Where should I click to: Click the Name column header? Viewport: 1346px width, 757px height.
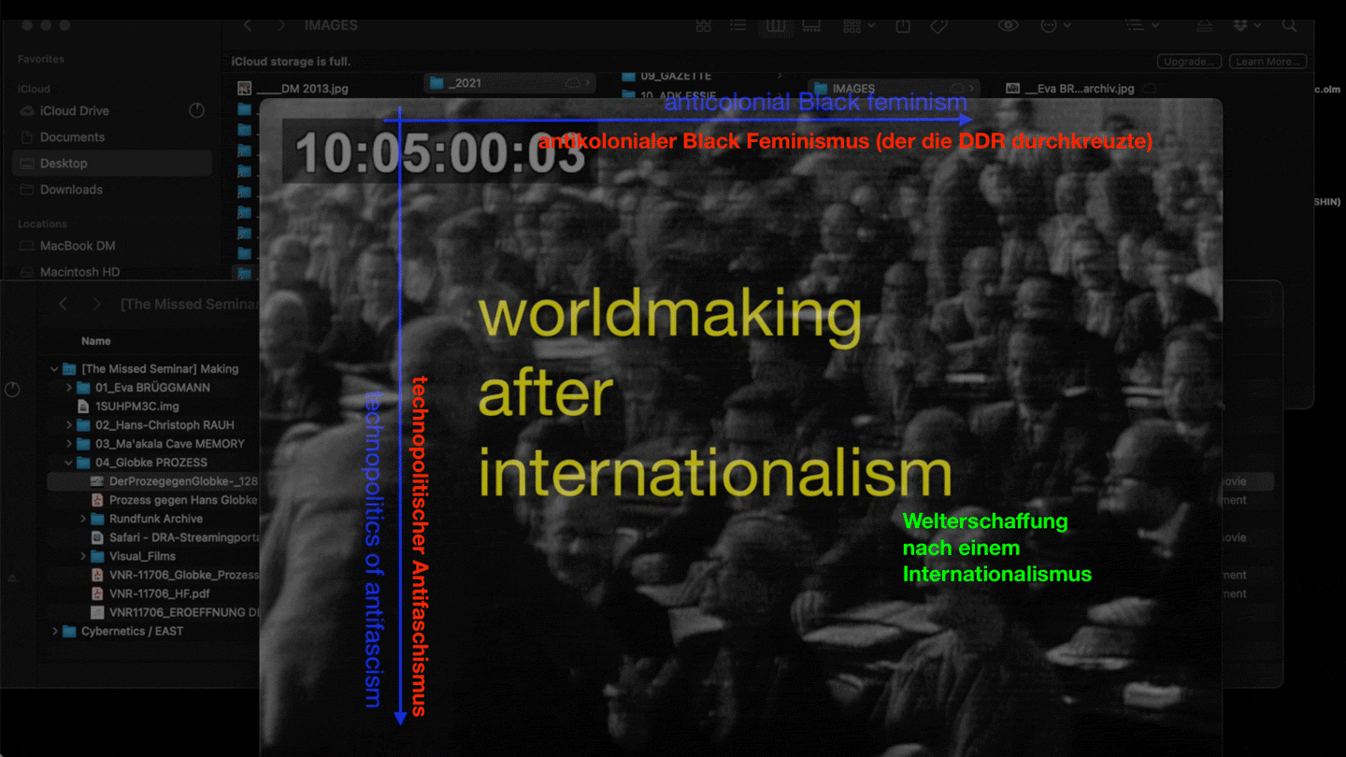96,341
